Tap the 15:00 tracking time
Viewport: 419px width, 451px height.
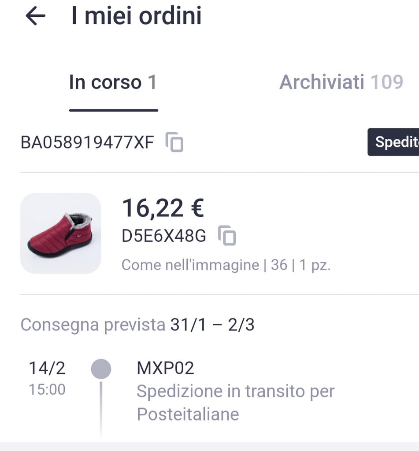point(47,389)
